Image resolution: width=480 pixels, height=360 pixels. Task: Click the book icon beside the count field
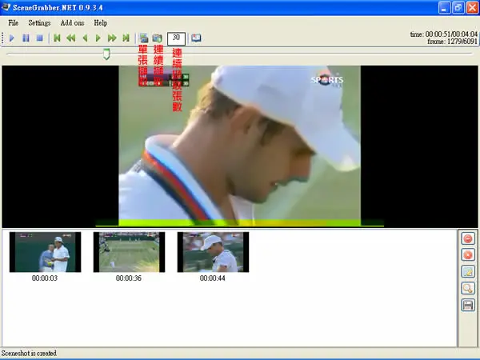tap(196, 38)
